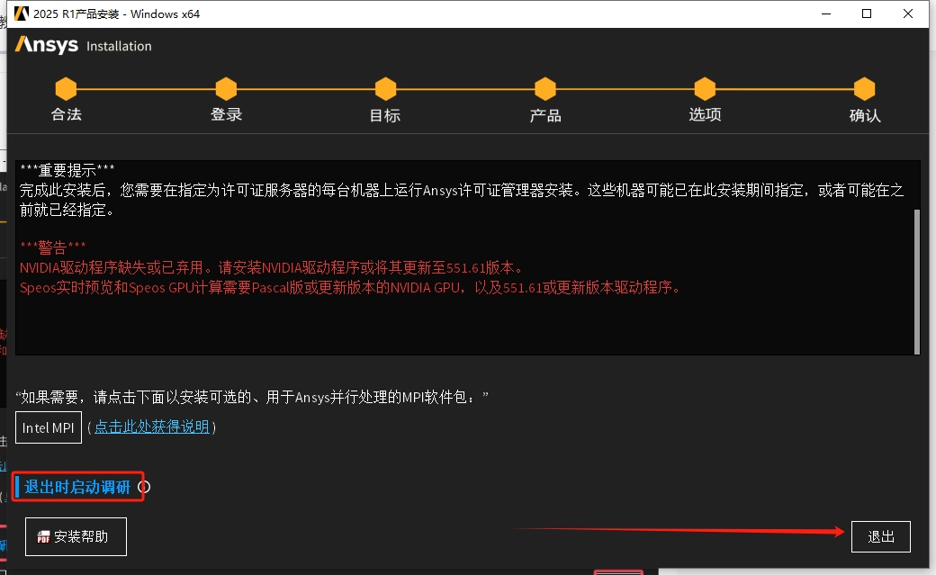This screenshot has width=936, height=575.
Task: Click the message box vertical scrollbar
Action: [917, 282]
